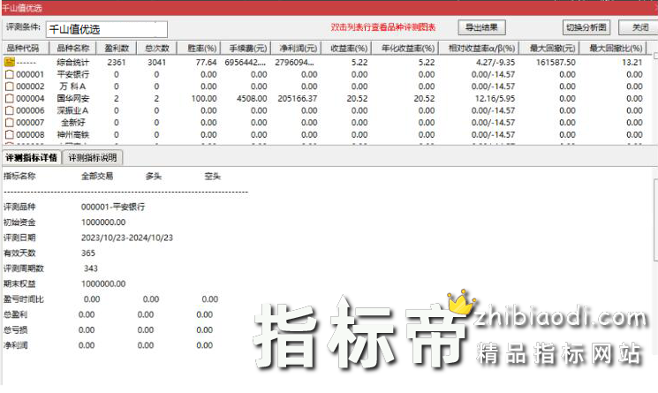Switch to the 评测指标详情 tab
The width and height of the screenshot is (658, 393).
(32, 158)
